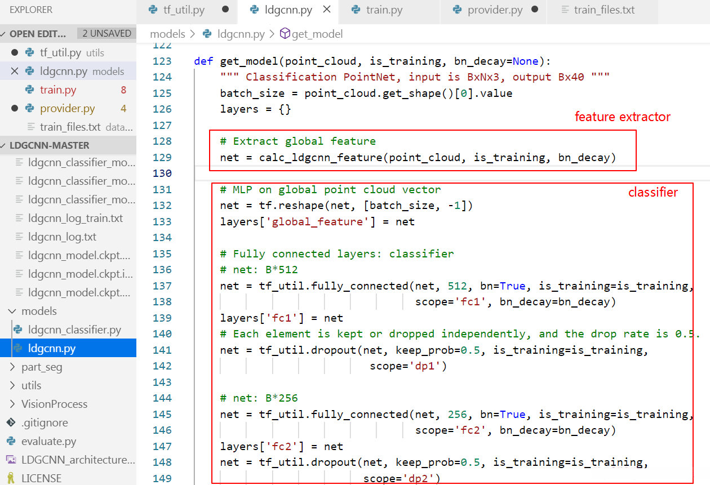The height and width of the screenshot is (485, 710).
Task: Click the Python icon on ldgcnn.py tab
Action: (254, 10)
